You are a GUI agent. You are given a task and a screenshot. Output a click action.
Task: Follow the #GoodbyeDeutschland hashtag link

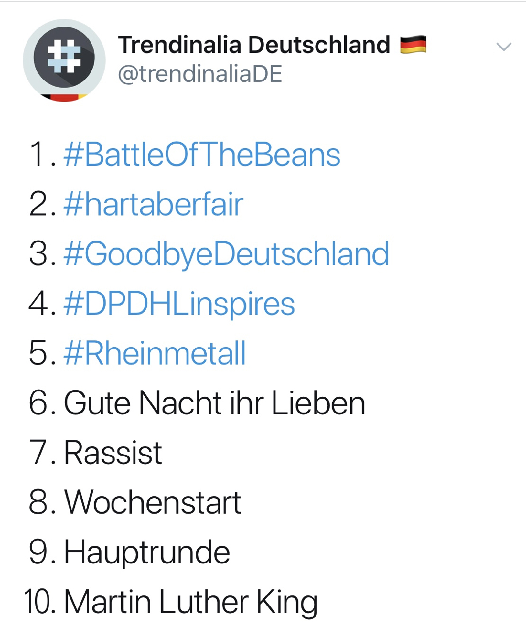tap(227, 255)
